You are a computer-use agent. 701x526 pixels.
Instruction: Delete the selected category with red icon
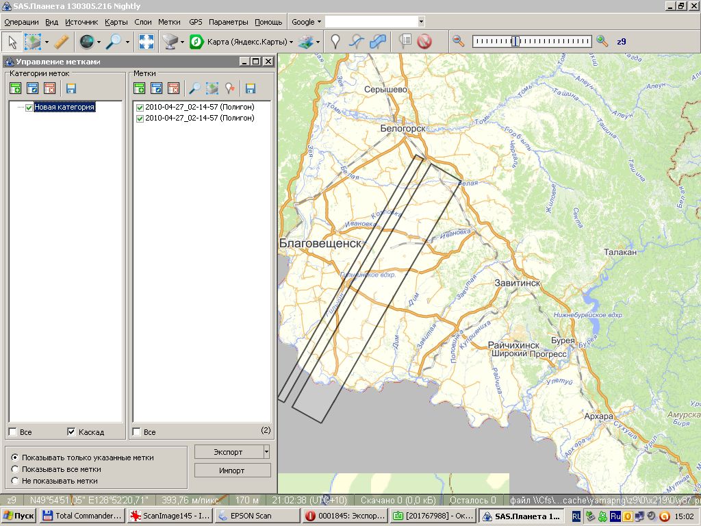pos(49,88)
